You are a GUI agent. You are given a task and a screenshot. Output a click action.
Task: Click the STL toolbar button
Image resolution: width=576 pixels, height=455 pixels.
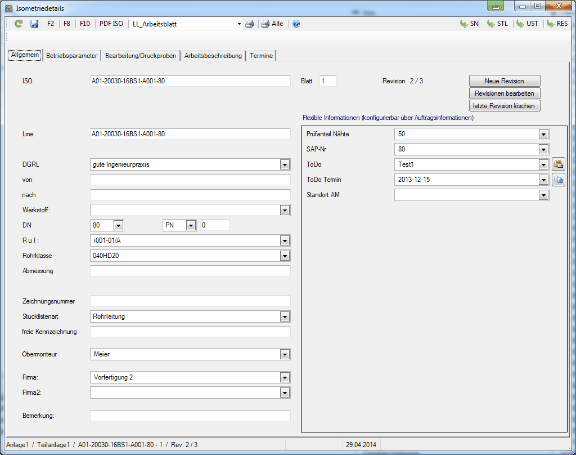[497, 24]
